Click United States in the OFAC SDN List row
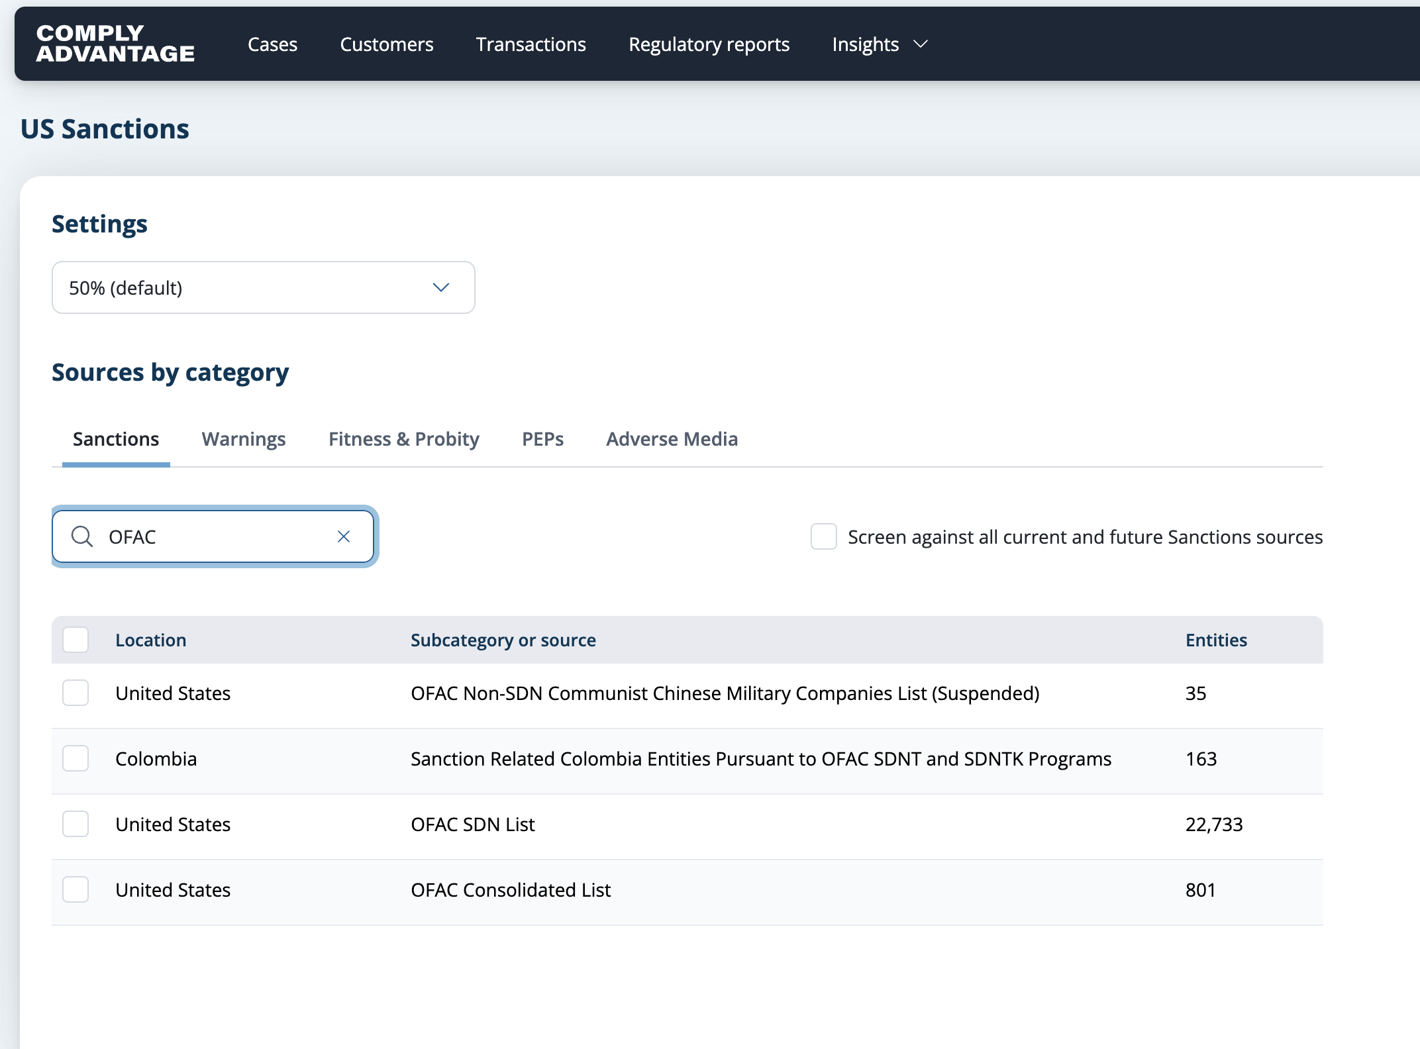 pyautogui.click(x=173, y=824)
